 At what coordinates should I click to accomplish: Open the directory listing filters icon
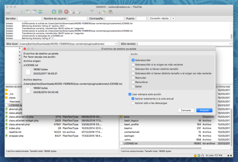click(x=92, y=12)
